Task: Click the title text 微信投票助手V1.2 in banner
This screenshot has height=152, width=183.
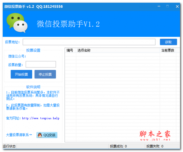Action: (68, 24)
